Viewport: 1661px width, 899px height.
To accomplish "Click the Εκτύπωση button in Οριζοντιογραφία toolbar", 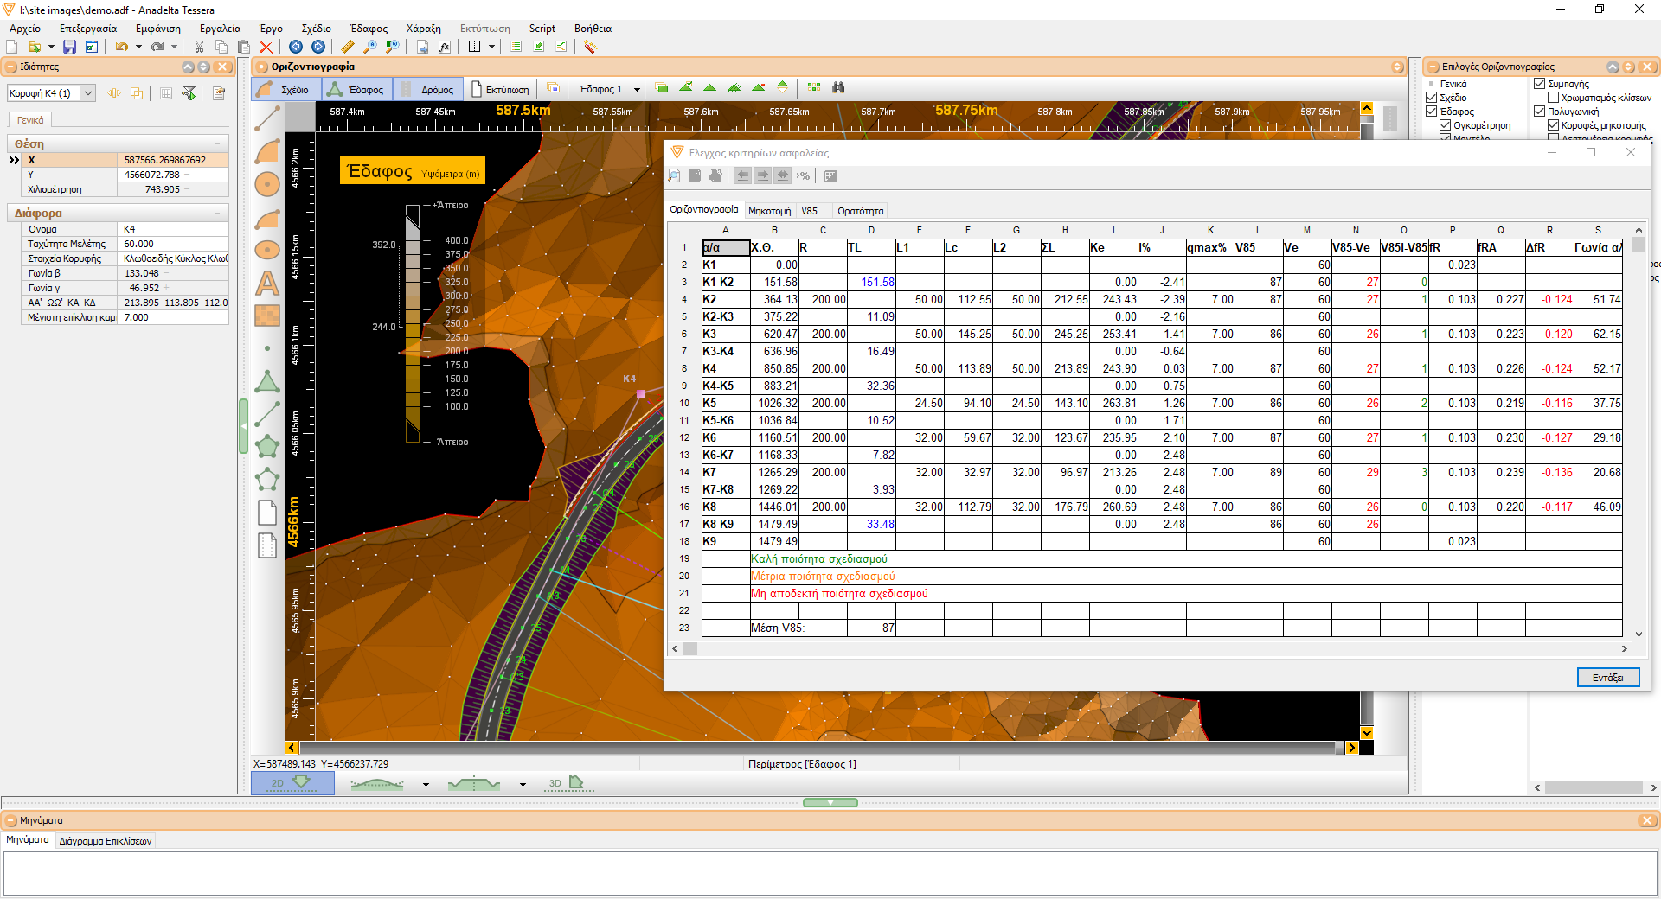I will click(x=500, y=89).
